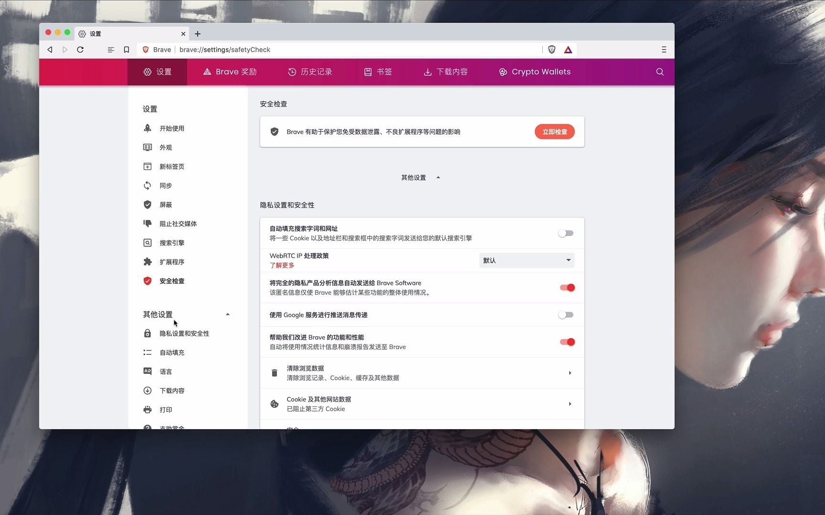
Task: Search settings with the magnifier icon
Action: 660,72
